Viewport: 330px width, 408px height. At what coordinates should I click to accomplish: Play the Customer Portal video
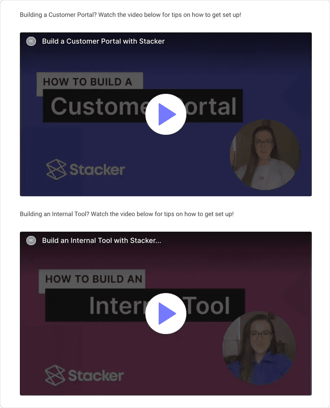click(x=166, y=114)
